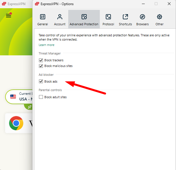Click the green rocket smart location icon

pyautogui.click(x=30, y=107)
